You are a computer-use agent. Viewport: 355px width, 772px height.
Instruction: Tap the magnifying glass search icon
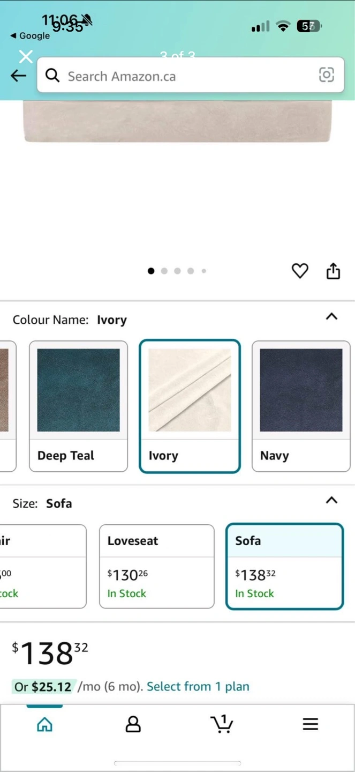click(x=52, y=76)
